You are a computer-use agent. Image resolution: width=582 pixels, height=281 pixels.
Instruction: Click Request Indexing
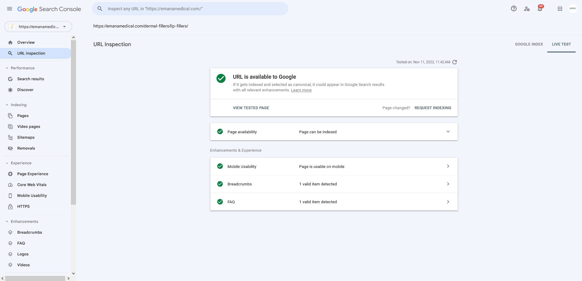(433, 108)
